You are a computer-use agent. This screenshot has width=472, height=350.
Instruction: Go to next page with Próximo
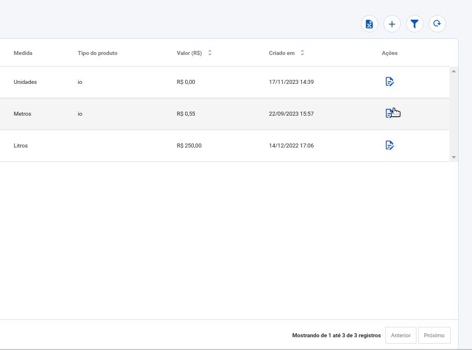coord(434,335)
